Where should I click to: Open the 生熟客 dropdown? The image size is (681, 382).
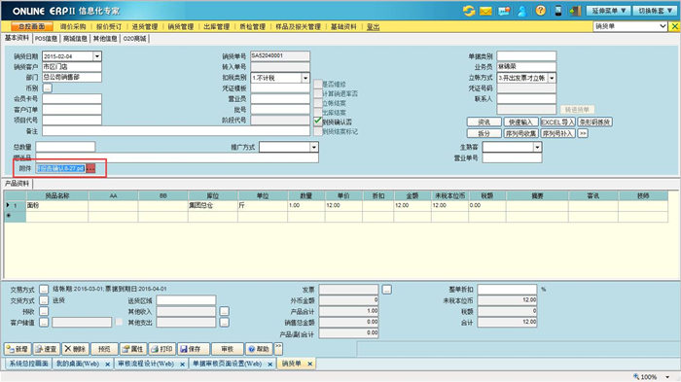pos(537,147)
